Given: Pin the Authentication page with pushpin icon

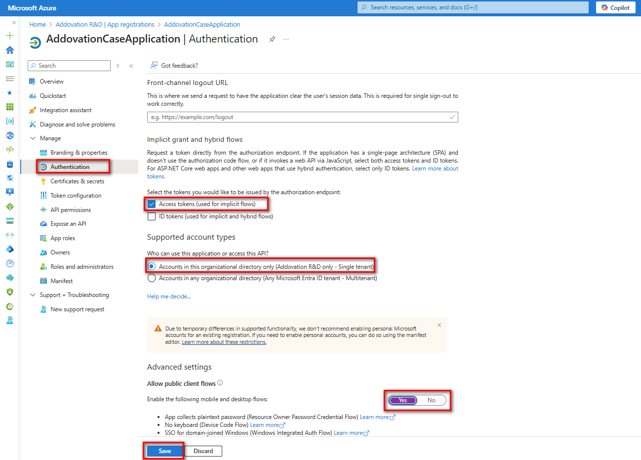Looking at the screenshot, I should point(272,39).
